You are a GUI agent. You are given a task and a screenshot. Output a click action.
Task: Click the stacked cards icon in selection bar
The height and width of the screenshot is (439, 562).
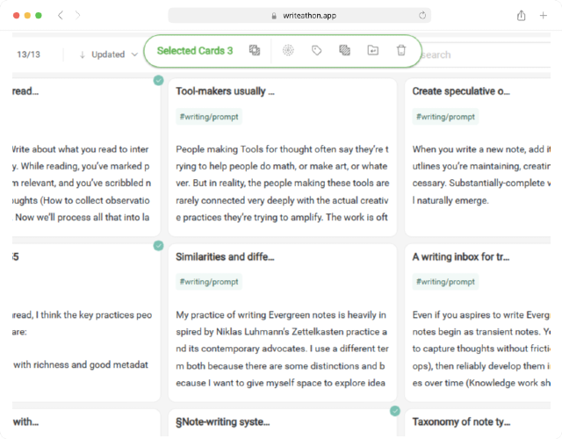(x=345, y=50)
